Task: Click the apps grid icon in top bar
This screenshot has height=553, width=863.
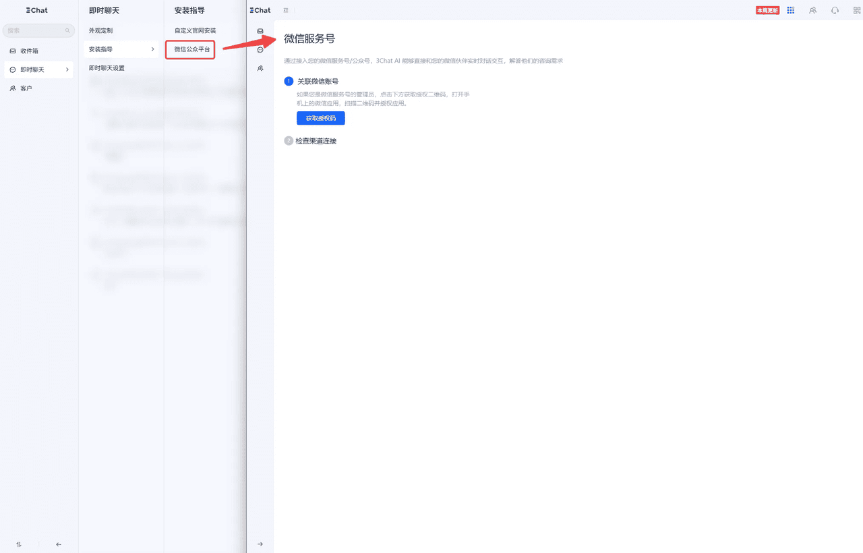Action: click(791, 10)
